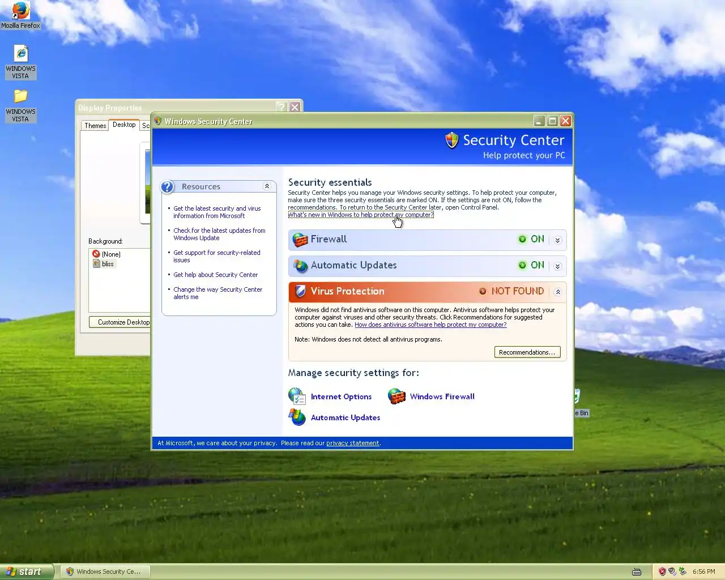Open the WINDOWS VISTA folder icon
Screen dimensions: 725x580
pyautogui.click(x=21, y=96)
